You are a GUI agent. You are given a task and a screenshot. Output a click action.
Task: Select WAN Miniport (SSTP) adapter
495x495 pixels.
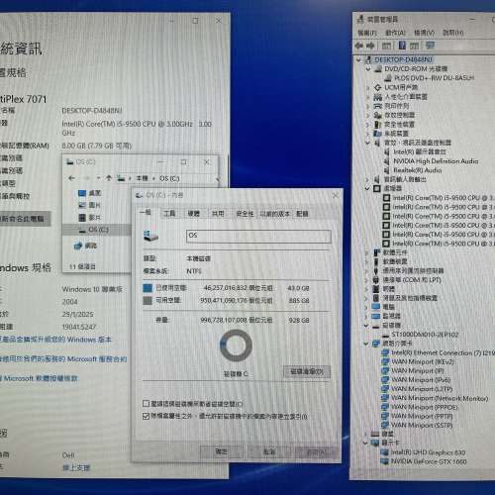pyautogui.click(x=422, y=425)
